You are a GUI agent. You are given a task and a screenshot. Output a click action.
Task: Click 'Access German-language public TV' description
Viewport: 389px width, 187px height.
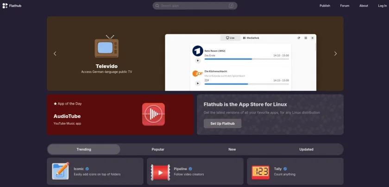pos(107,72)
